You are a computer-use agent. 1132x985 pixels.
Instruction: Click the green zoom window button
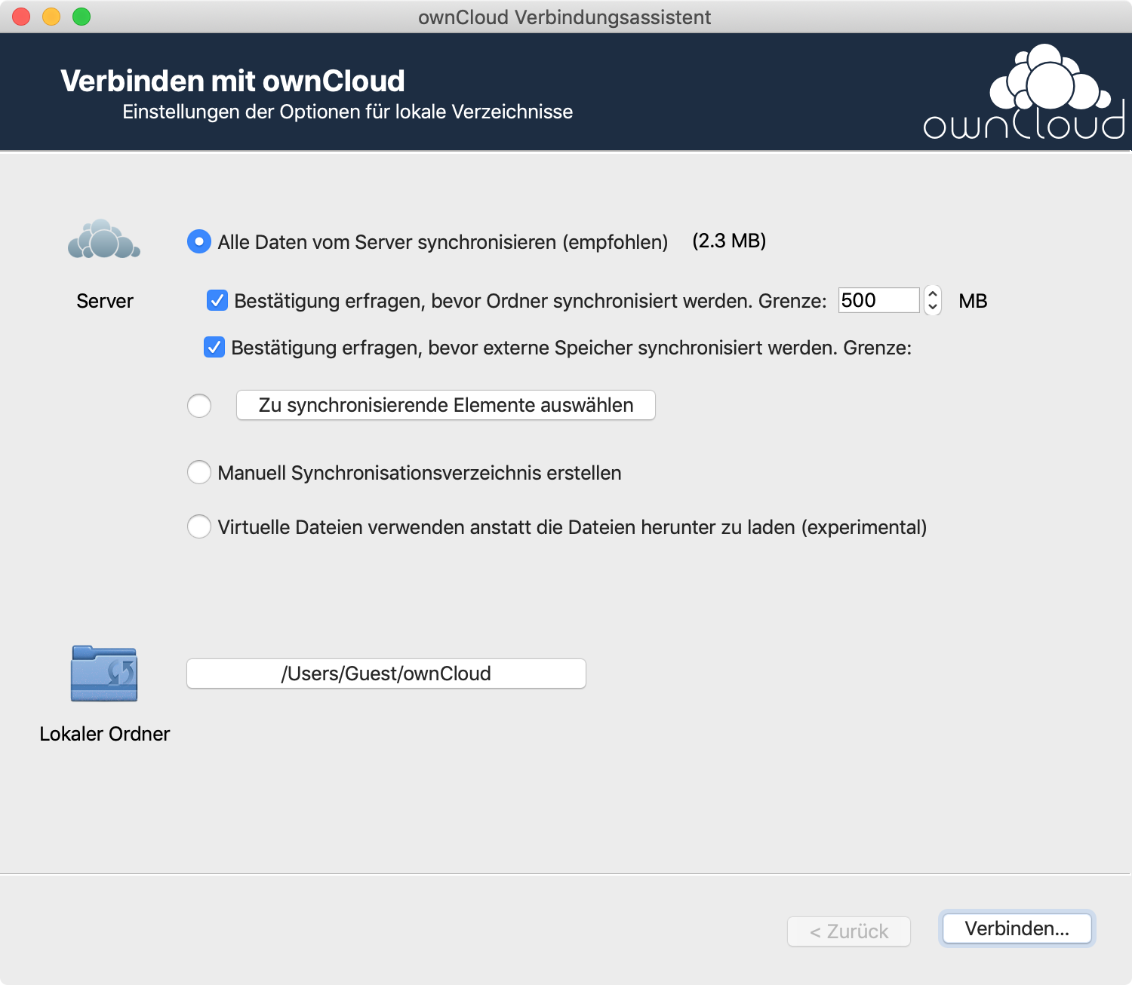click(x=82, y=17)
